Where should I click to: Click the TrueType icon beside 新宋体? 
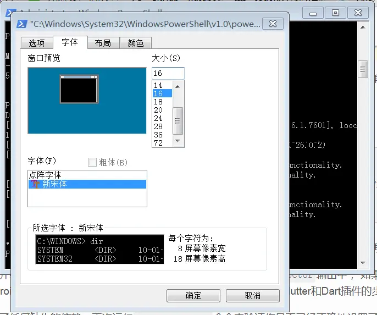tap(35, 184)
